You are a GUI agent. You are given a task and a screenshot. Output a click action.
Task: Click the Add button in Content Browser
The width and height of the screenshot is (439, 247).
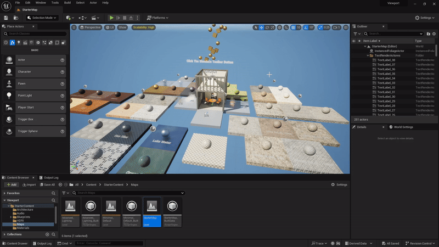coord(12,184)
